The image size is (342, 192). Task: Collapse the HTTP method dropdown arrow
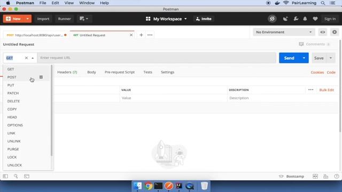tap(33, 58)
